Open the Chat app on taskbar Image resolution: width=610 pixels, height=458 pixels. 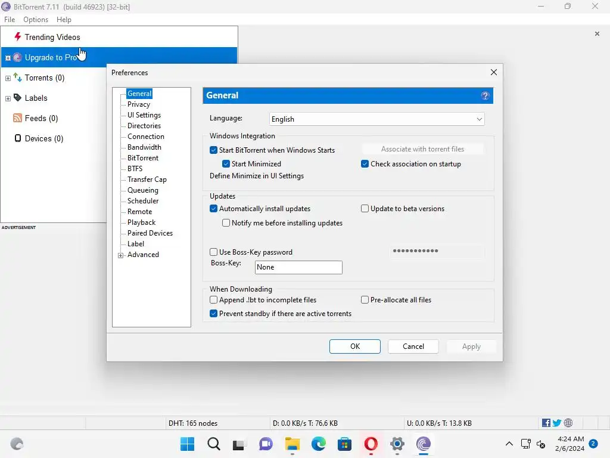pyautogui.click(x=266, y=444)
